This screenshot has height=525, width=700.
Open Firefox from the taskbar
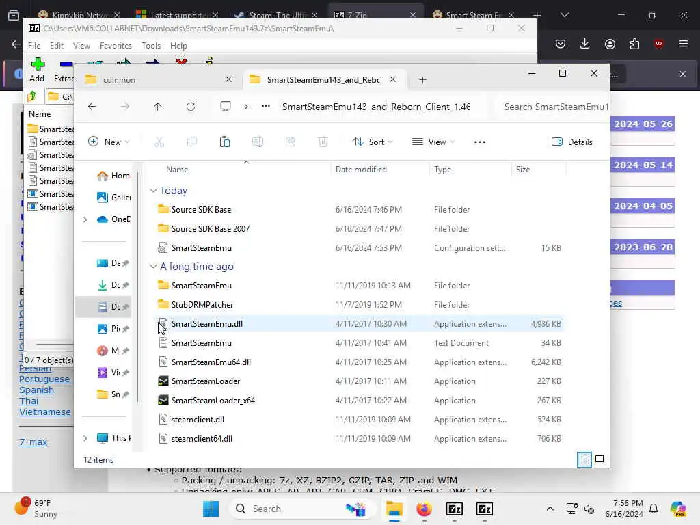click(x=424, y=509)
